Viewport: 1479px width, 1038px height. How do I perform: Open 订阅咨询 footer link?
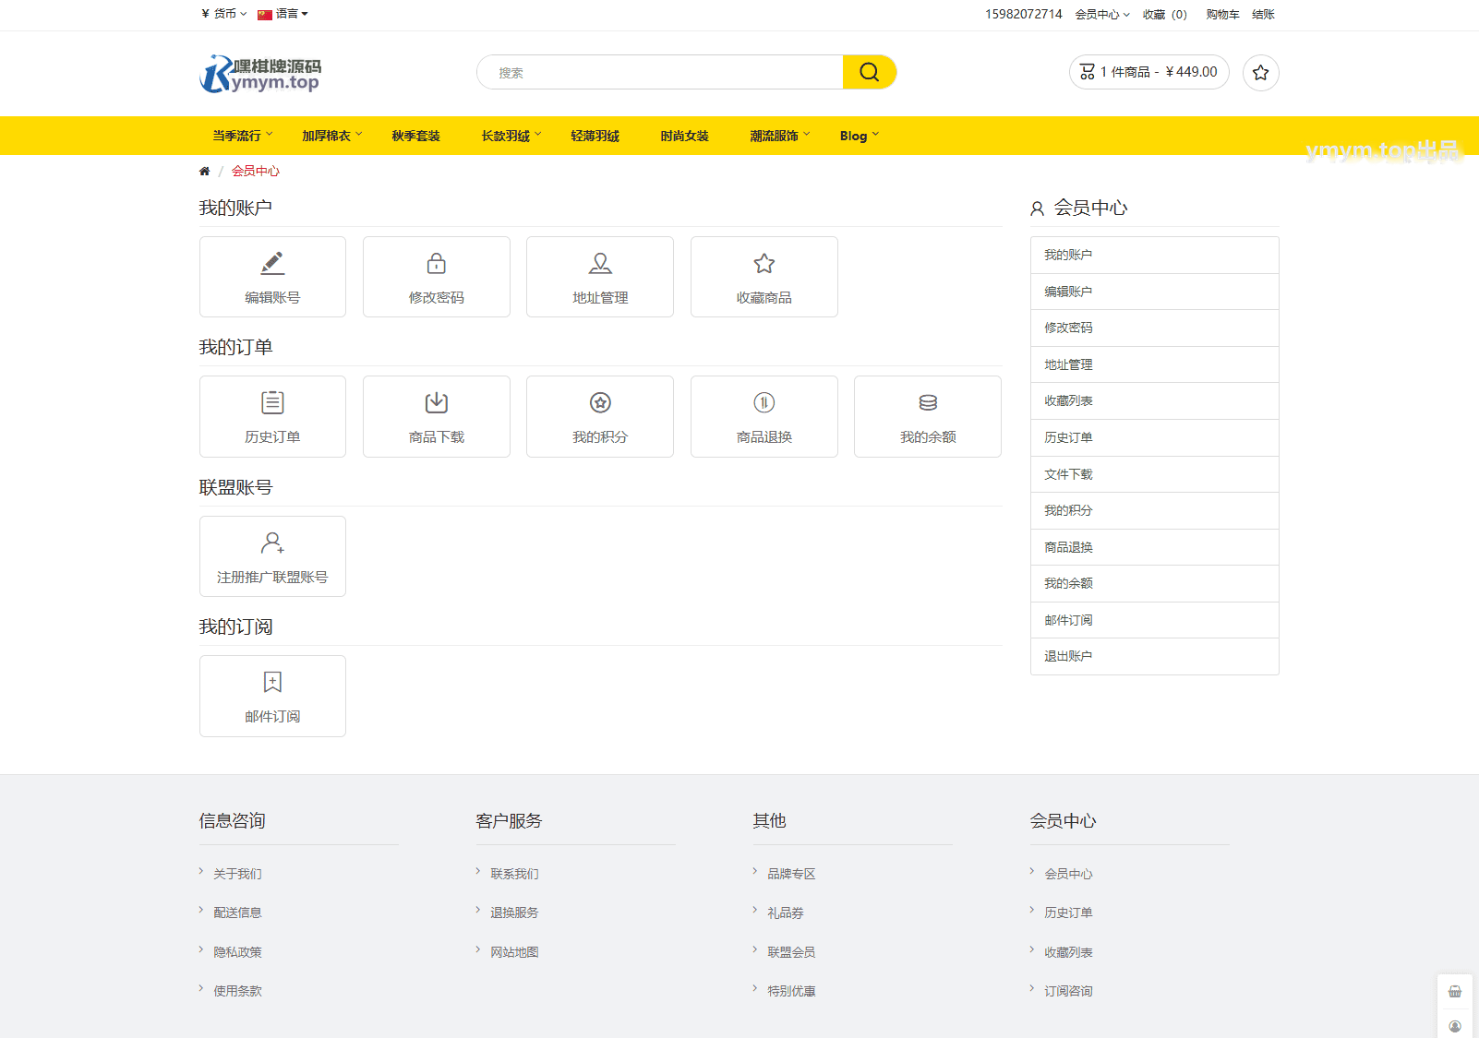click(x=1068, y=991)
